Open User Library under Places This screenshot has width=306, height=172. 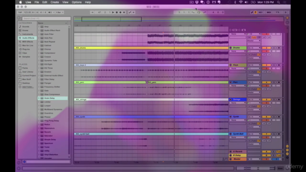(28, 72)
